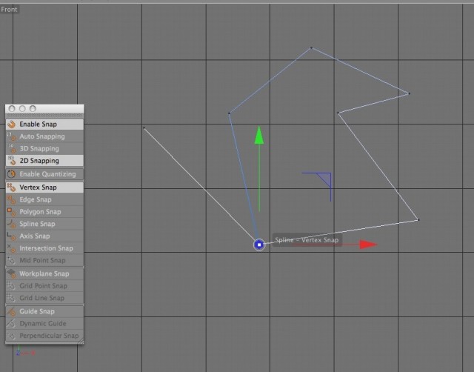Viewport: 474px width, 372px height.
Task: Click the Enable Snap magnet icon
Action: click(12, 124)
